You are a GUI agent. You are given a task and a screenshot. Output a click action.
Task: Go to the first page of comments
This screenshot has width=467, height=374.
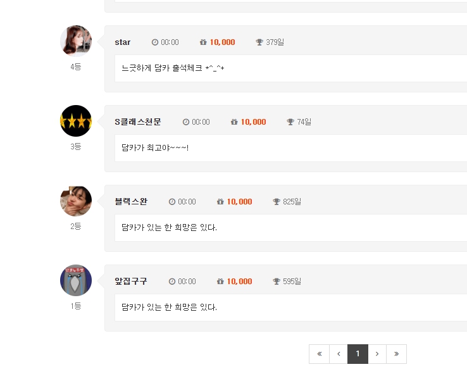(x=319, y=354)
